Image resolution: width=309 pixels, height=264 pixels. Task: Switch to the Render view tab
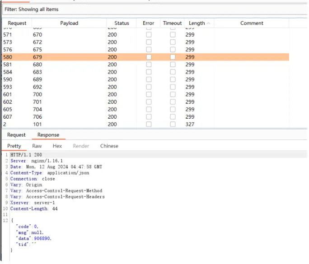pyautogui.click(x=81, y=146)
